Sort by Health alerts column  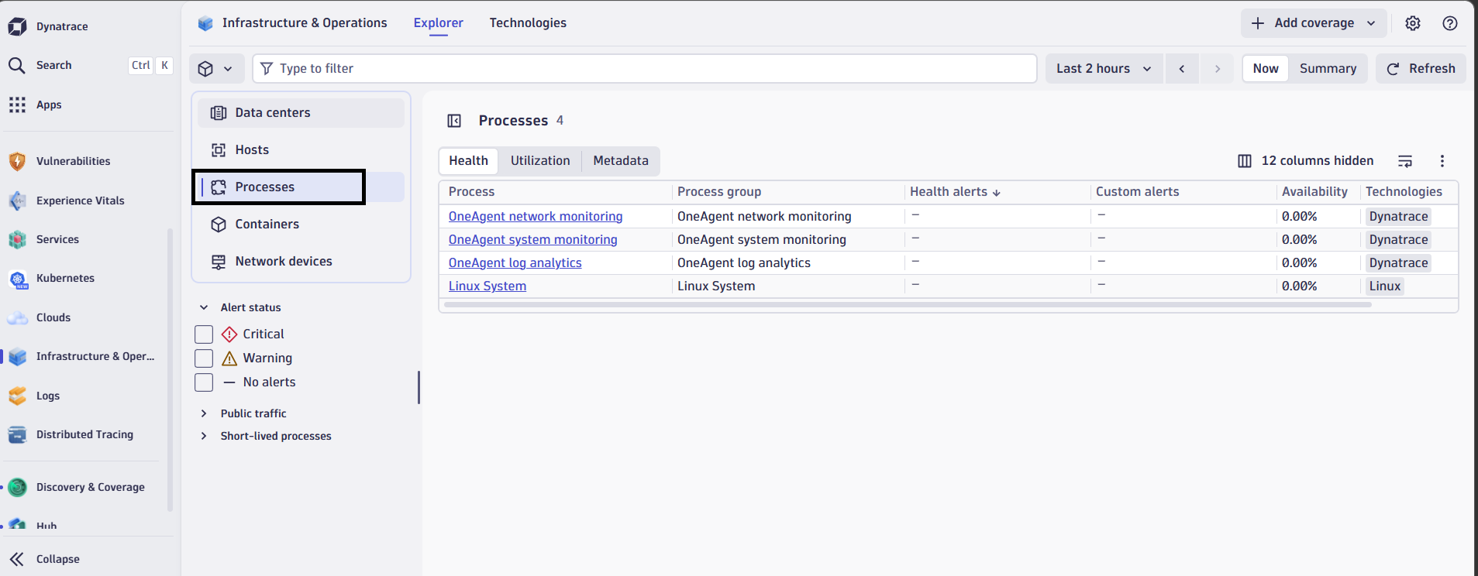tap(955, 192)
